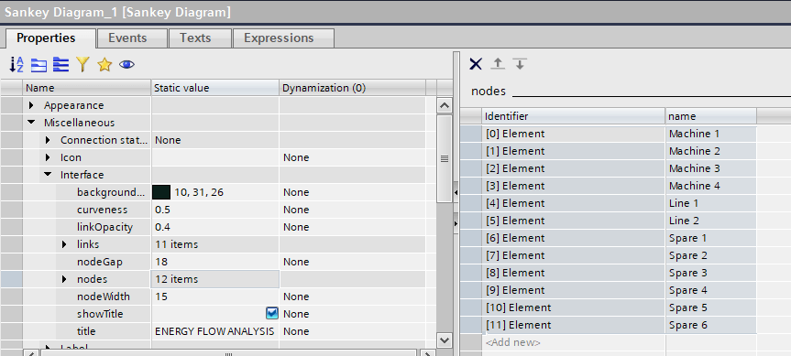This screenshot has height=356, width=791.
Task: Click the Machine 1 name cell
Action: coord(710,134)
